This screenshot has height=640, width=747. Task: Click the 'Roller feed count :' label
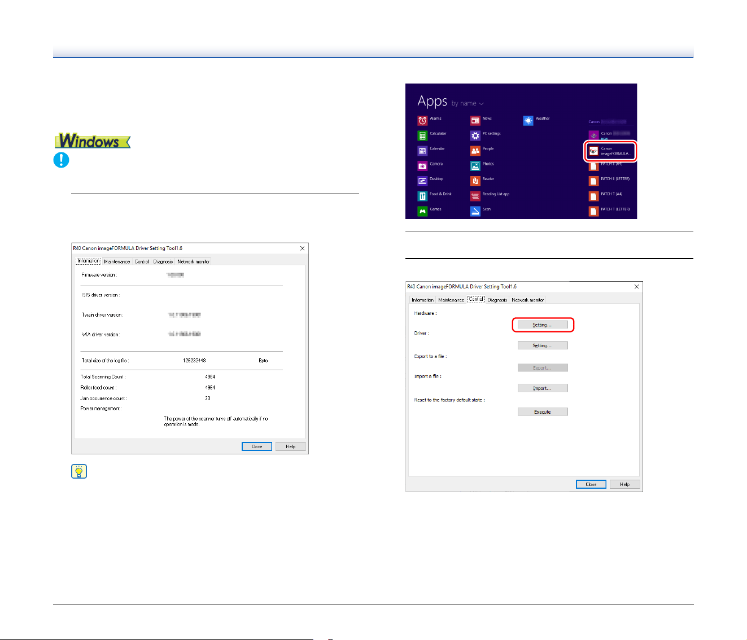(x=98, y=388)
